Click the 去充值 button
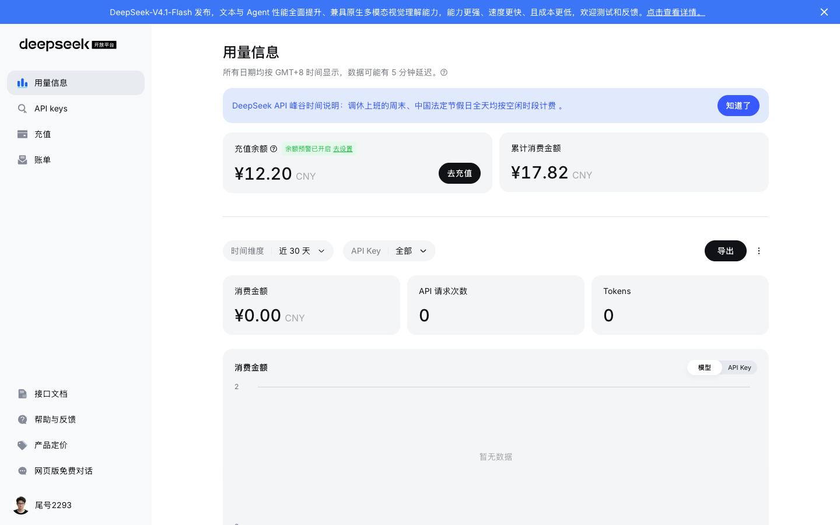The width and height of the screenshot is (840, 525). point(460,173)
